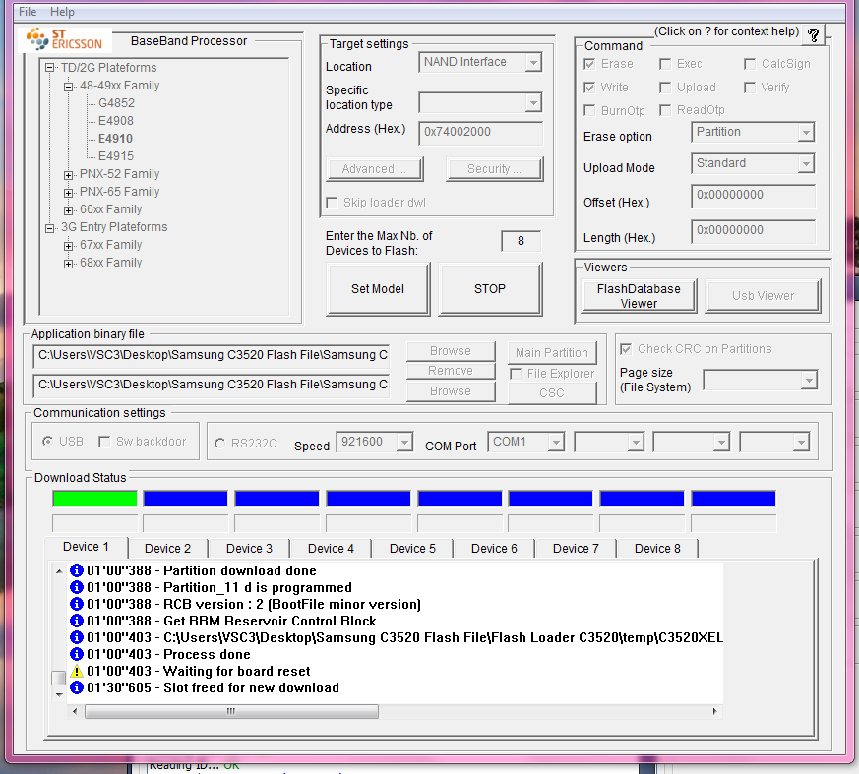Select the E4915 model in tree
The width and height of the screenshot is (859, 774).
click(116, 156)
